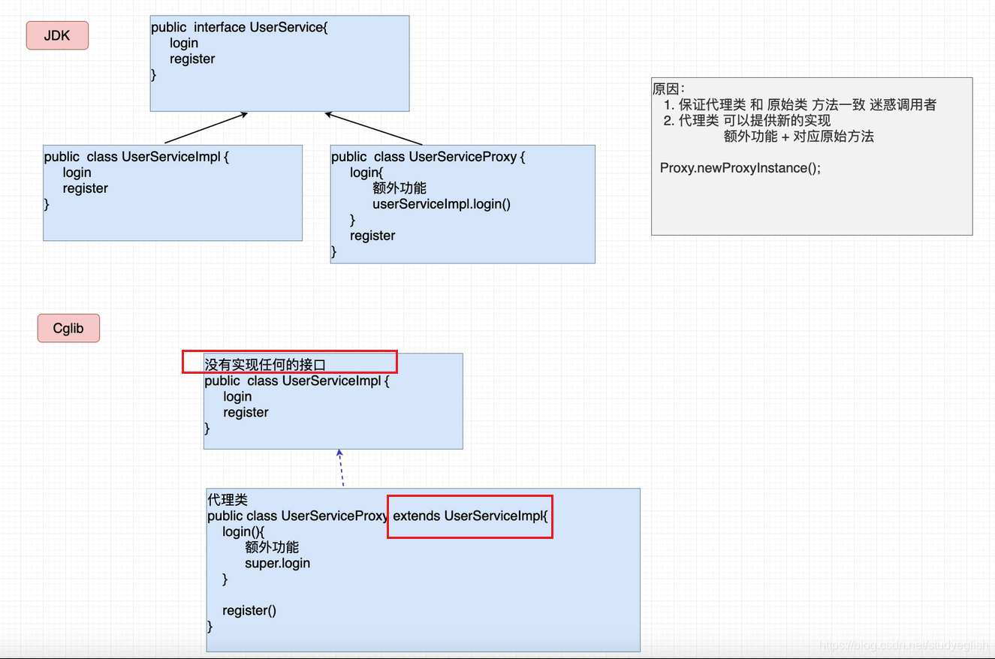Click 'public class UserServiceImpl {' in the Cglib box
This screenshot has width=995, height=659.
pos(297,381)
